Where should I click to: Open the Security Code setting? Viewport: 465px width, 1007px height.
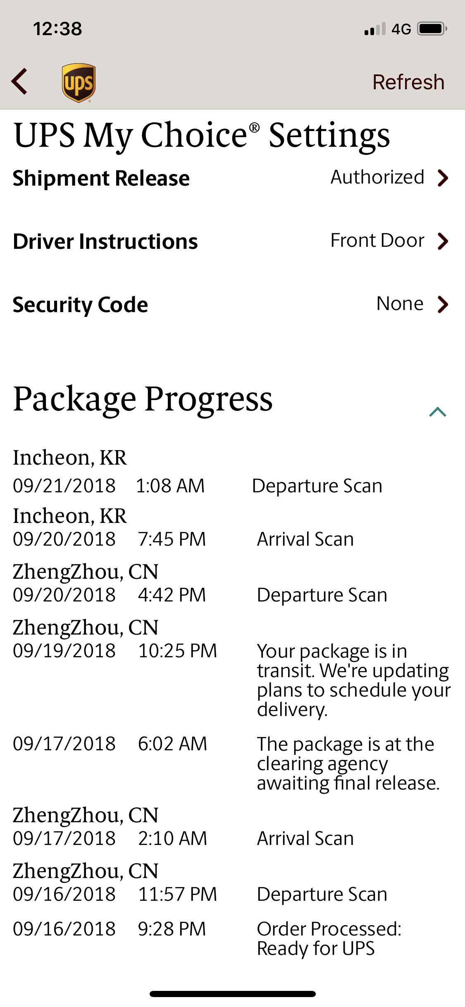[x=232, y=305]
